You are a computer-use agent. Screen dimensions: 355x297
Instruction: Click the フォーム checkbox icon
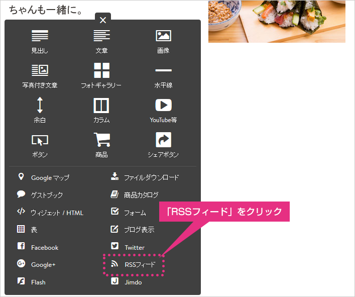click(x=115, y=211)
